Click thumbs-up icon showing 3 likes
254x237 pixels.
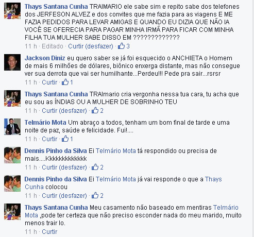point(121,46)
